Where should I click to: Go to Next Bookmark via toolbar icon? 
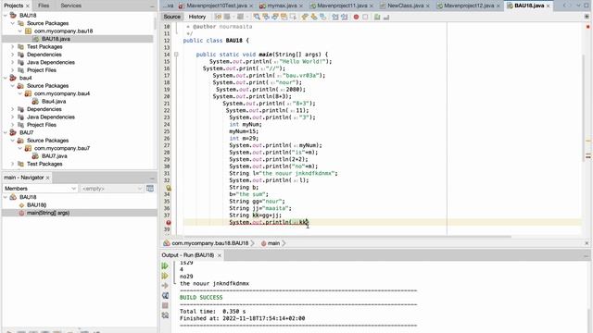[x=314, y=17]
